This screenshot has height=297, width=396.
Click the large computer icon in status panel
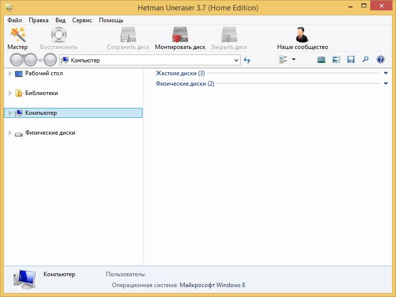point(24,279)
